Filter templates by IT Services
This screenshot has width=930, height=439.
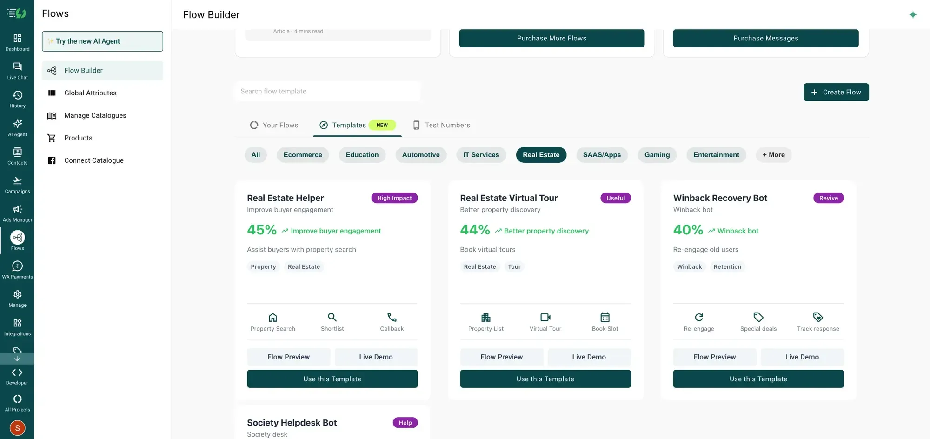[481, 155]
